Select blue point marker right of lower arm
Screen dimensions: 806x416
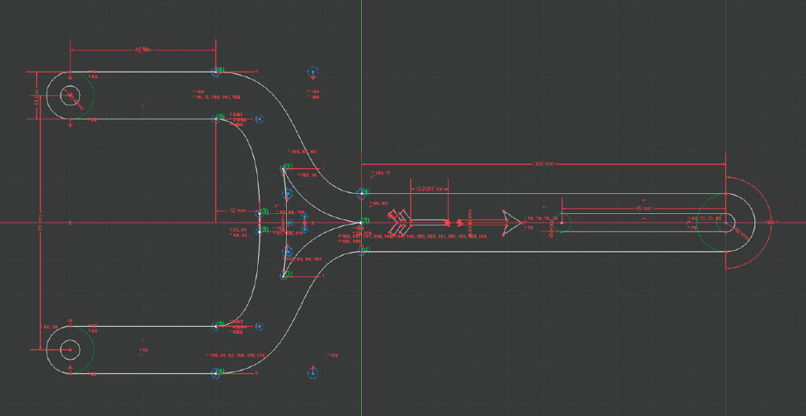tap(260, 327)
